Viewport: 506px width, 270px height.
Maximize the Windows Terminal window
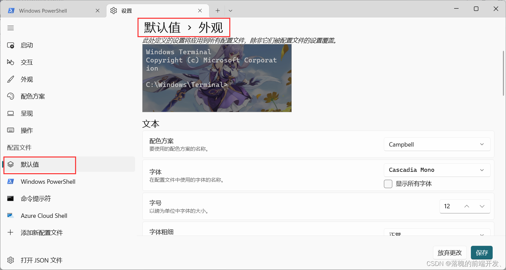[476, 9]
